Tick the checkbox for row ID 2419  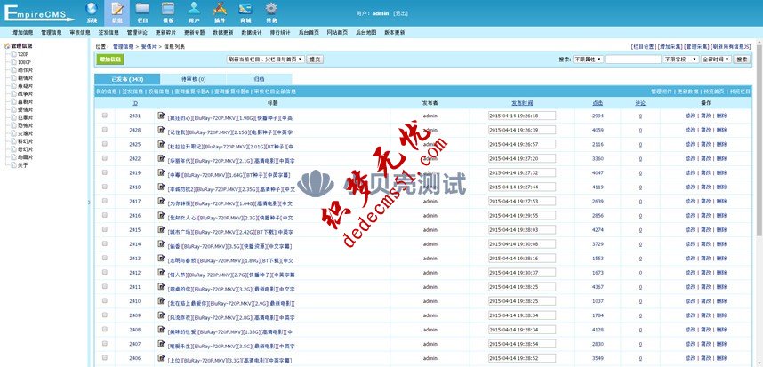click(x=105, y=172)
